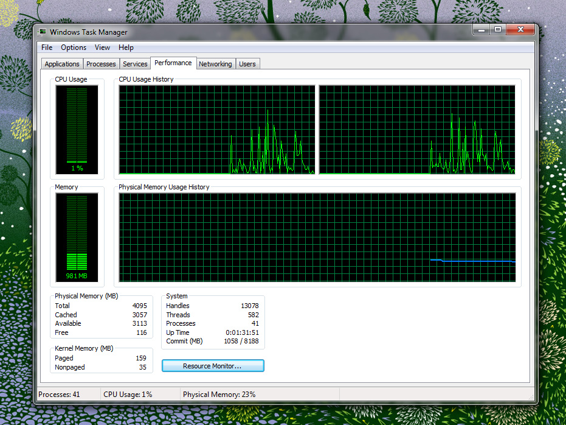This screenshot has height=425, width=566.
Task: Click the Windows Task Manager title text
Action: point(88,32)
